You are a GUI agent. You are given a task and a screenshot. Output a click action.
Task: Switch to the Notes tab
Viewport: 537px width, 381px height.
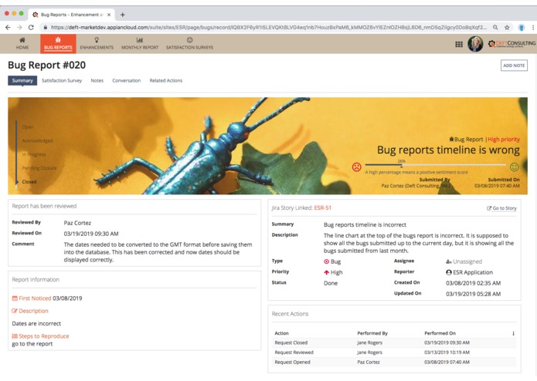pyautogui.click(x=97, y=81)
